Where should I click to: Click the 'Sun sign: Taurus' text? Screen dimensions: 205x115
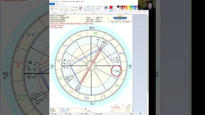[x=56, y=26]
